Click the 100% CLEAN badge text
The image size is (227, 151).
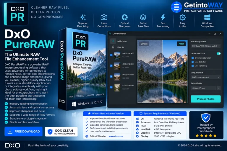click(64, 131)
